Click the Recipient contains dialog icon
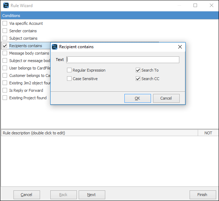The height and width of the screenshot is (201, 219). click(55, 47)
